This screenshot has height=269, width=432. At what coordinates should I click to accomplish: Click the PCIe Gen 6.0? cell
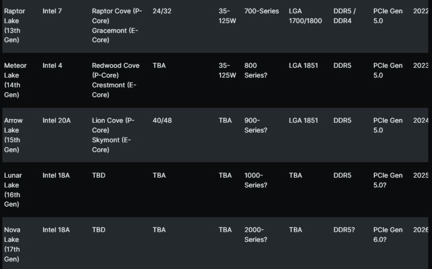click(x=388, y=234)
